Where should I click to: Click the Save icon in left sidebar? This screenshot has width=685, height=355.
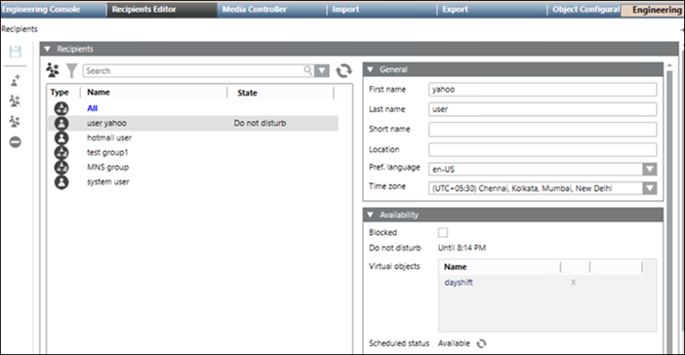coord(16,52)
